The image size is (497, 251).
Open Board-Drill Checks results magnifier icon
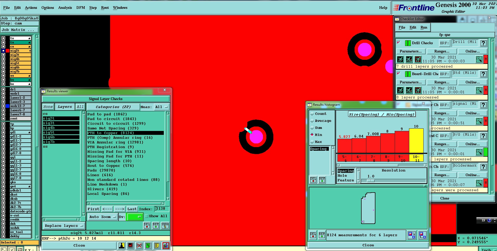(479, 90)
